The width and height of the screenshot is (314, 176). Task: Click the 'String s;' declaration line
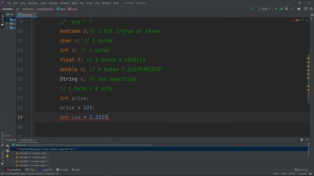(73, 79)
